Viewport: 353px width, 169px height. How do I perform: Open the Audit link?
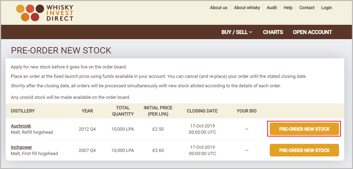tap(272, 8)
